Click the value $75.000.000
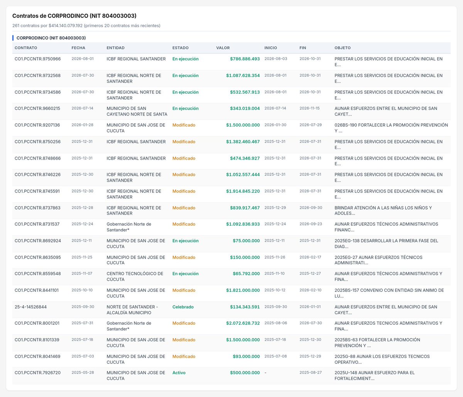Viewport: 463px width, 397px height. [x=246, y=240]
